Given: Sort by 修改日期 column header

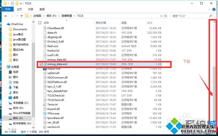Looking at the screenshot, I should click(x=101, y=23).
